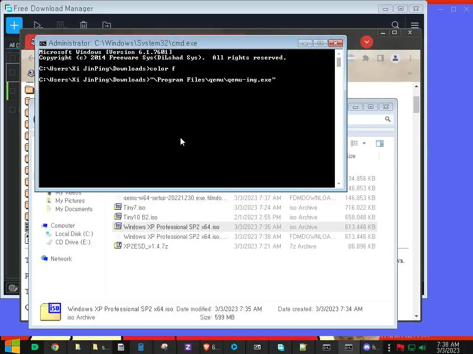Click cmd scrollbar up arrow

339,53
